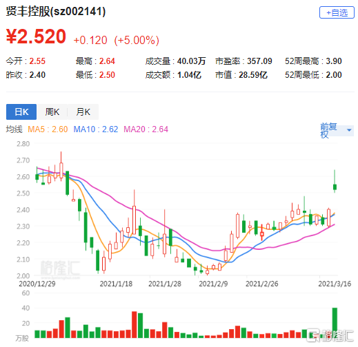Image resolution: width=358 pixels, height=347 pixels.
Task: Open the 前复权 adjustment dropdown
Action: 337,130
